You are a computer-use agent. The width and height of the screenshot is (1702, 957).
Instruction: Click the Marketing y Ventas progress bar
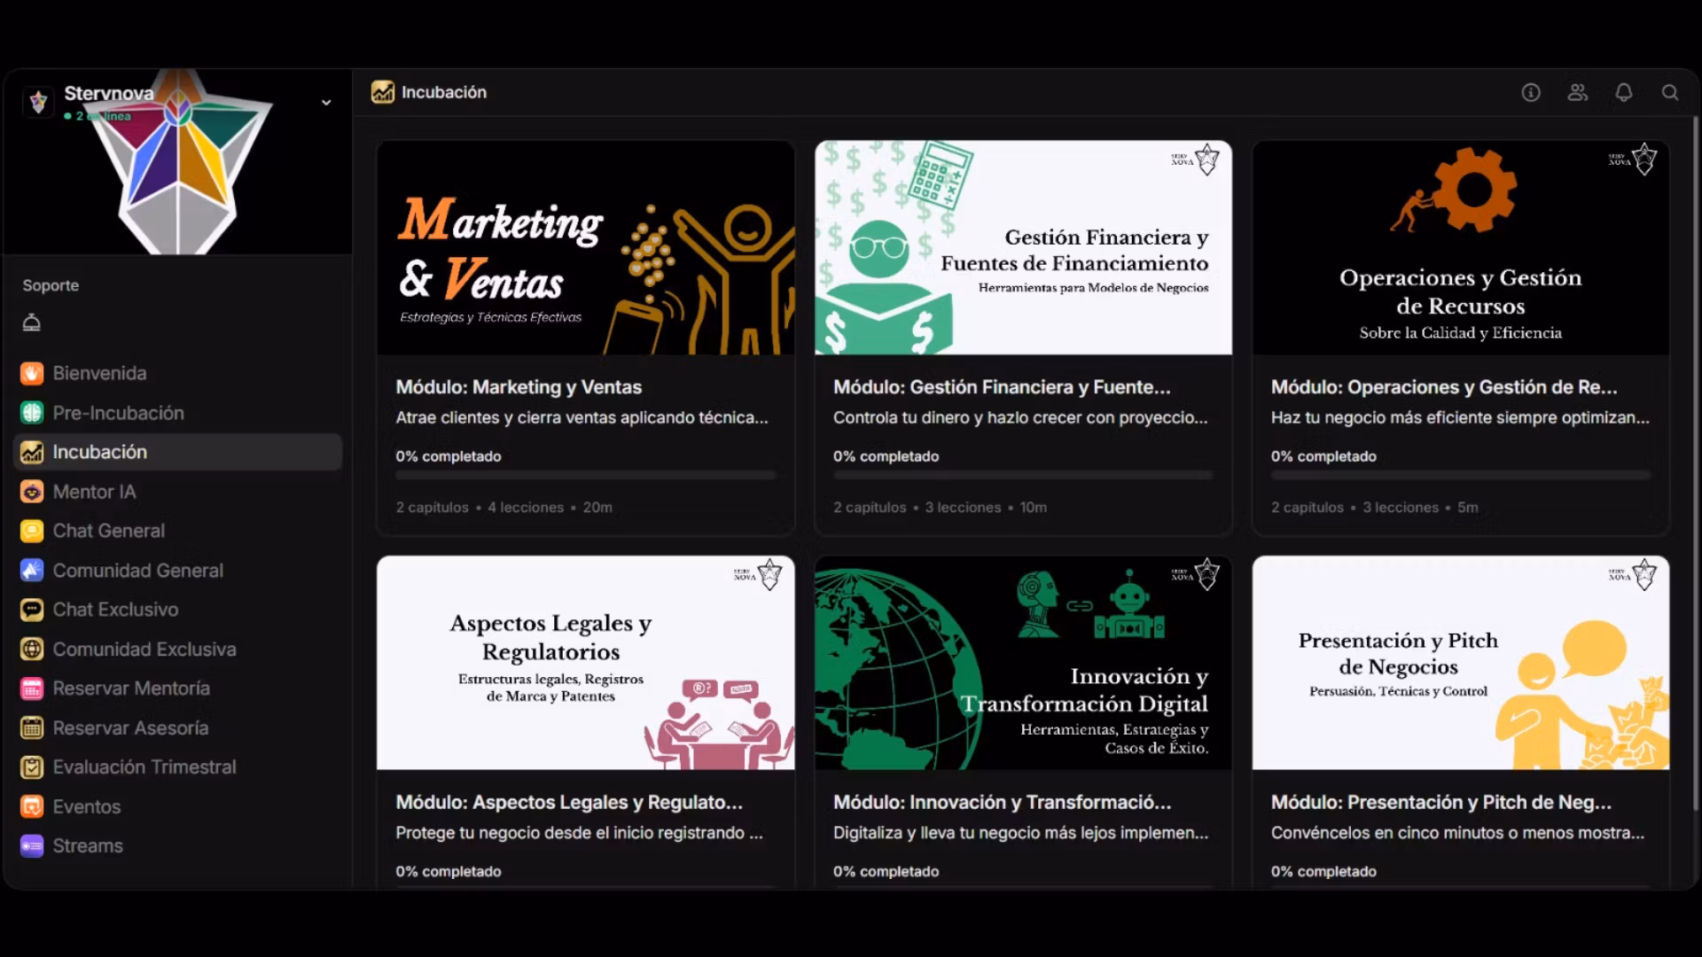pyautogui.click(x=585, y=476)
